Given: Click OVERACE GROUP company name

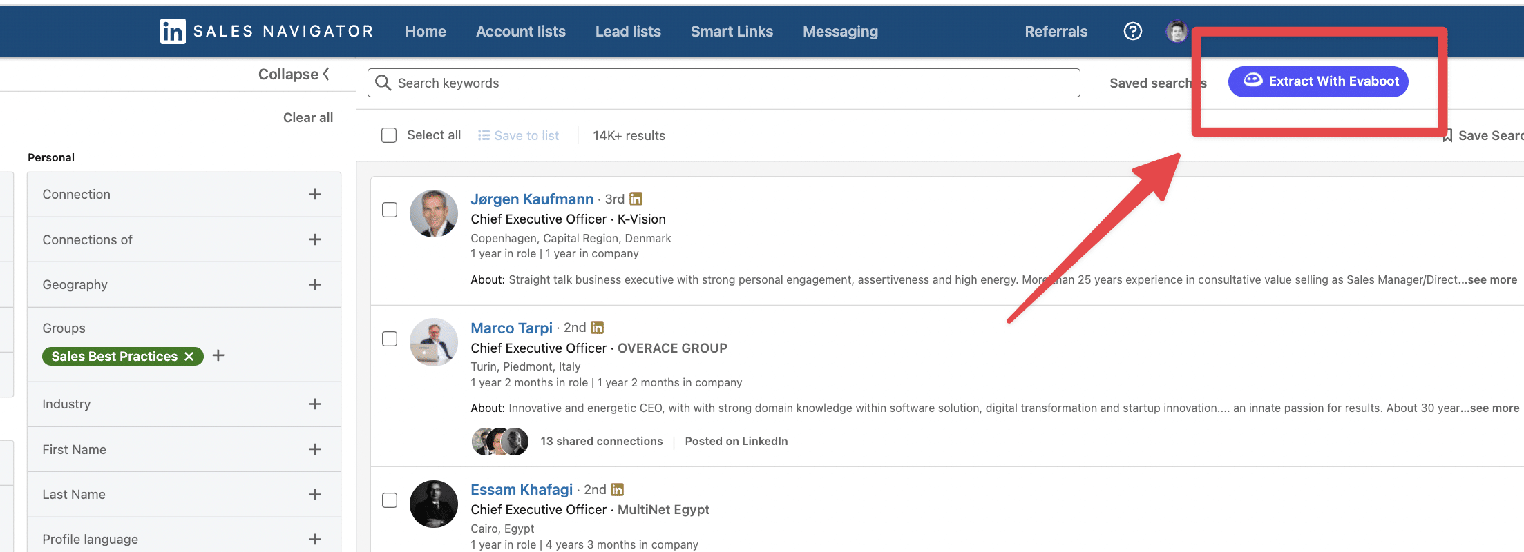Looking at the screenshot, I should pyautogui.click(x=672, y=348).
